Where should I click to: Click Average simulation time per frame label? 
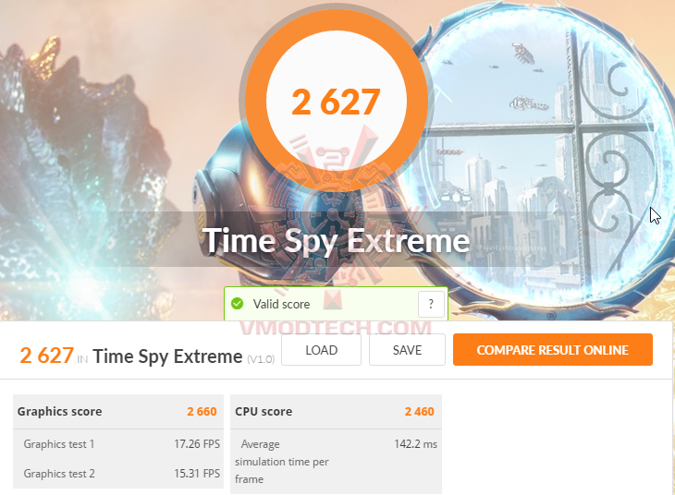point(282,462)
